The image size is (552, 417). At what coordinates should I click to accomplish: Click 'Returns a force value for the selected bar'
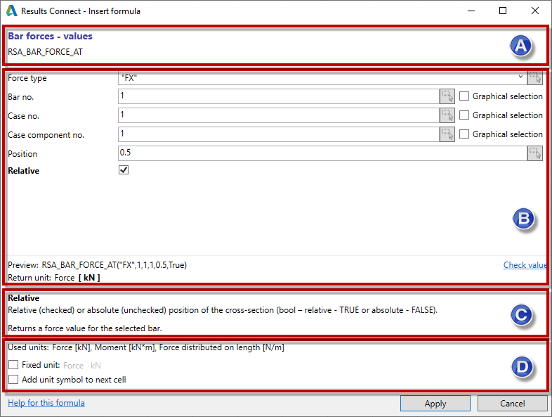(x=84, y=328)
